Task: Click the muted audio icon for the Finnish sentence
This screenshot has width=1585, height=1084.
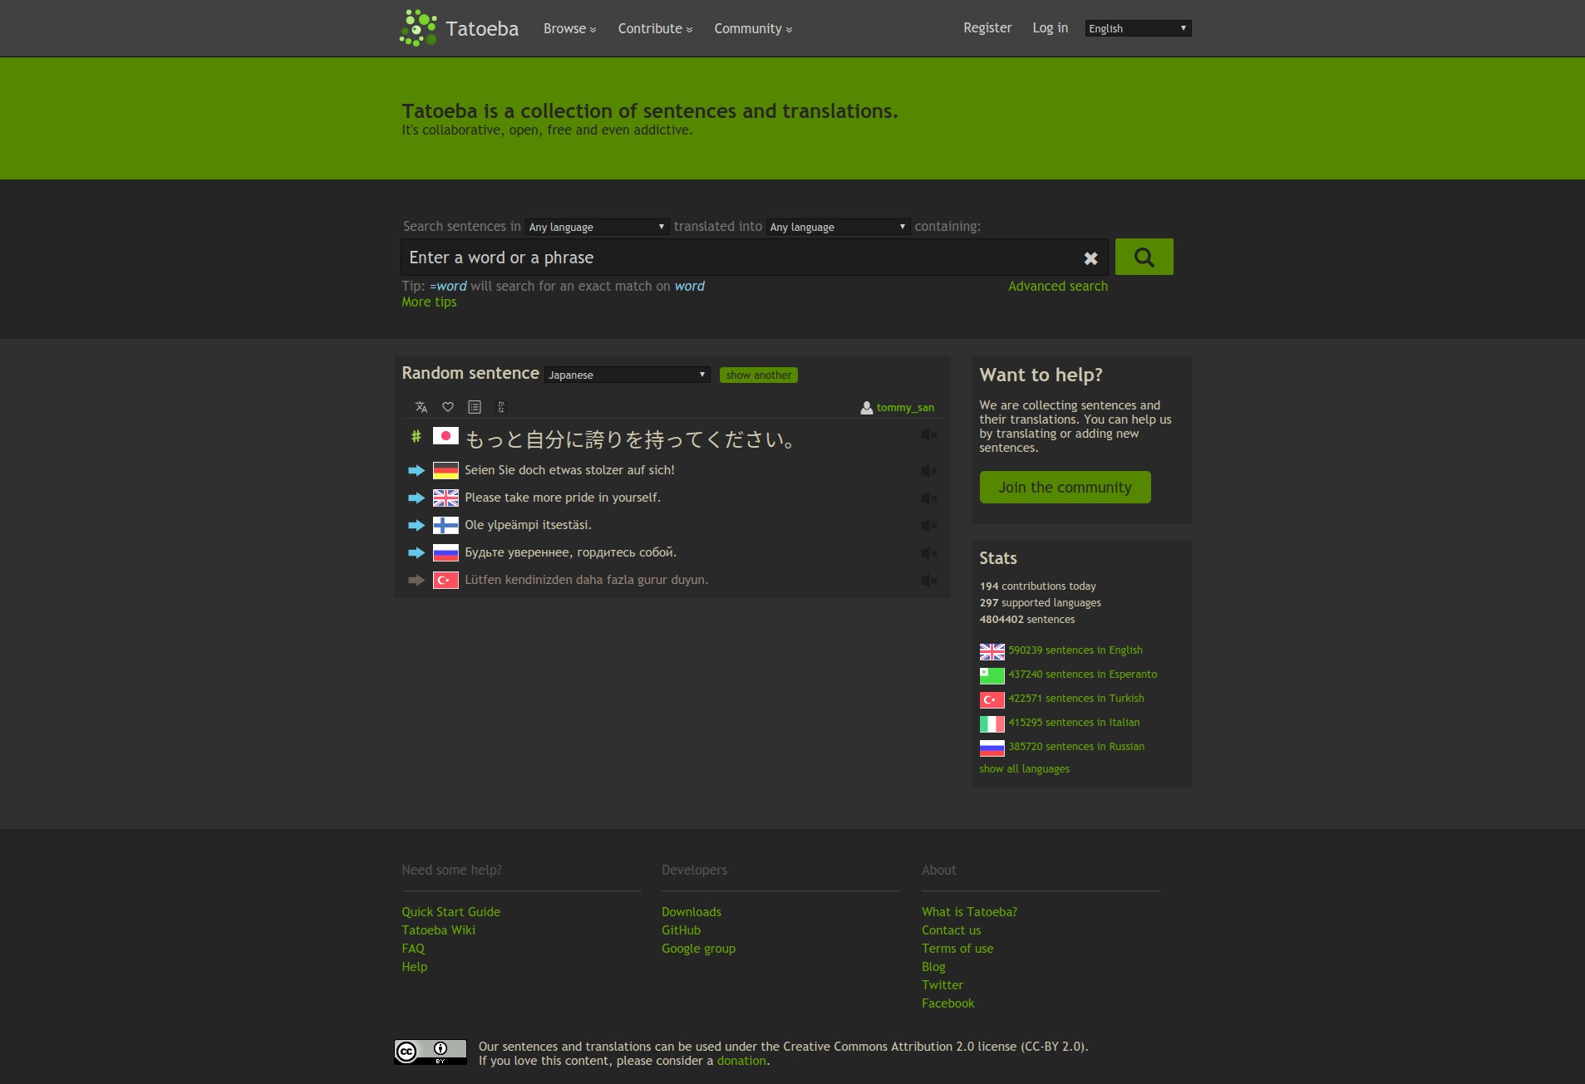Action: (929, 526)
